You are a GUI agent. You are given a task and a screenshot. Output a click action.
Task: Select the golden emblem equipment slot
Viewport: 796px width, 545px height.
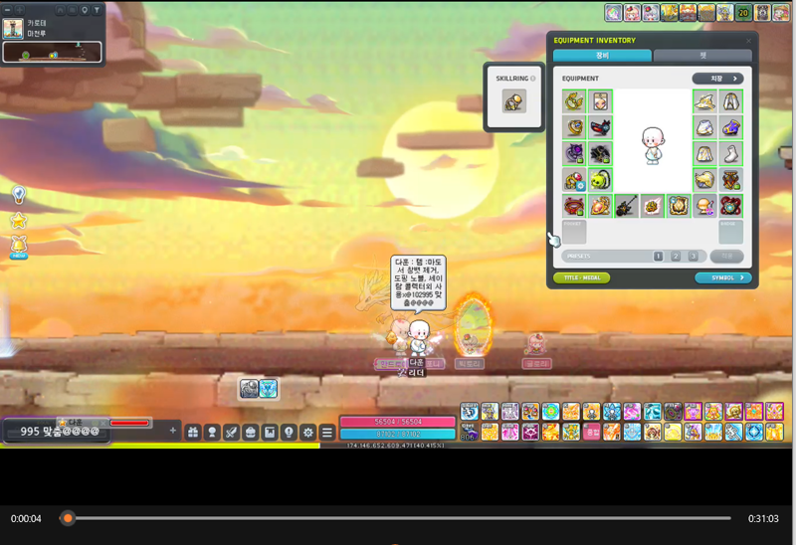679,206
